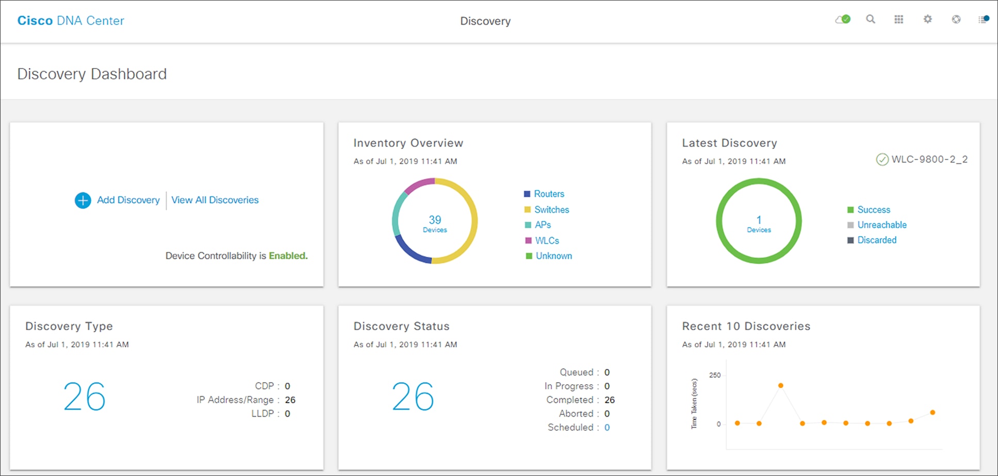998x476 pixels.
Task: Open the cloud connectivity status icon
Action: [x=843, y=20]
